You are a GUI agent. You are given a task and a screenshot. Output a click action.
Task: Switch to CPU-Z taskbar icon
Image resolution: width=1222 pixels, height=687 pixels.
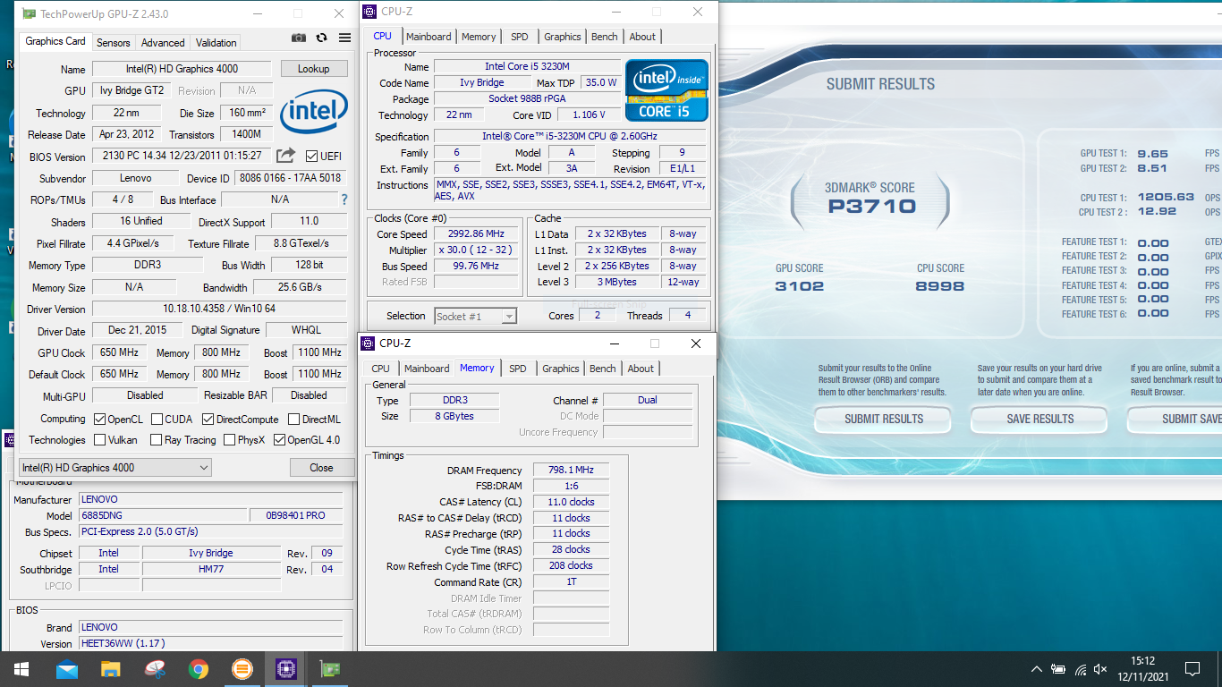(x=285, y=669)
